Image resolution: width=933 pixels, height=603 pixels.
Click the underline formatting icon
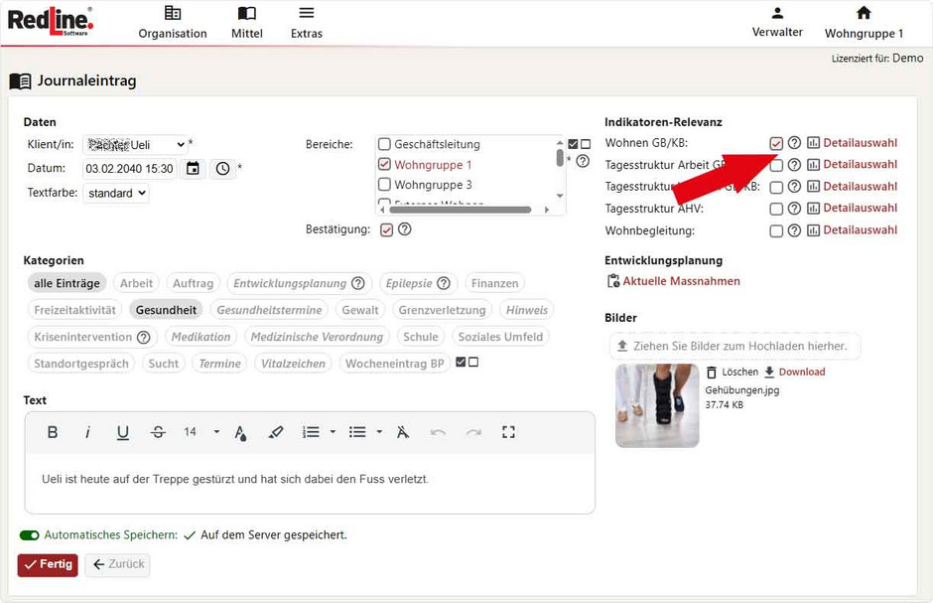pyautogui.click(x=123, y=432)
